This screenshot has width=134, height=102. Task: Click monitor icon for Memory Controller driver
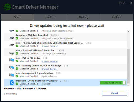[x=12, y=67]
